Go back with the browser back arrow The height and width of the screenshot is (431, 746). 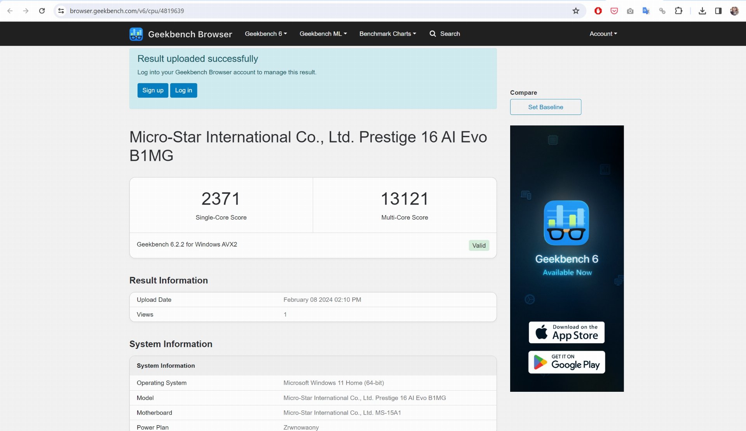tap(10, 11)
